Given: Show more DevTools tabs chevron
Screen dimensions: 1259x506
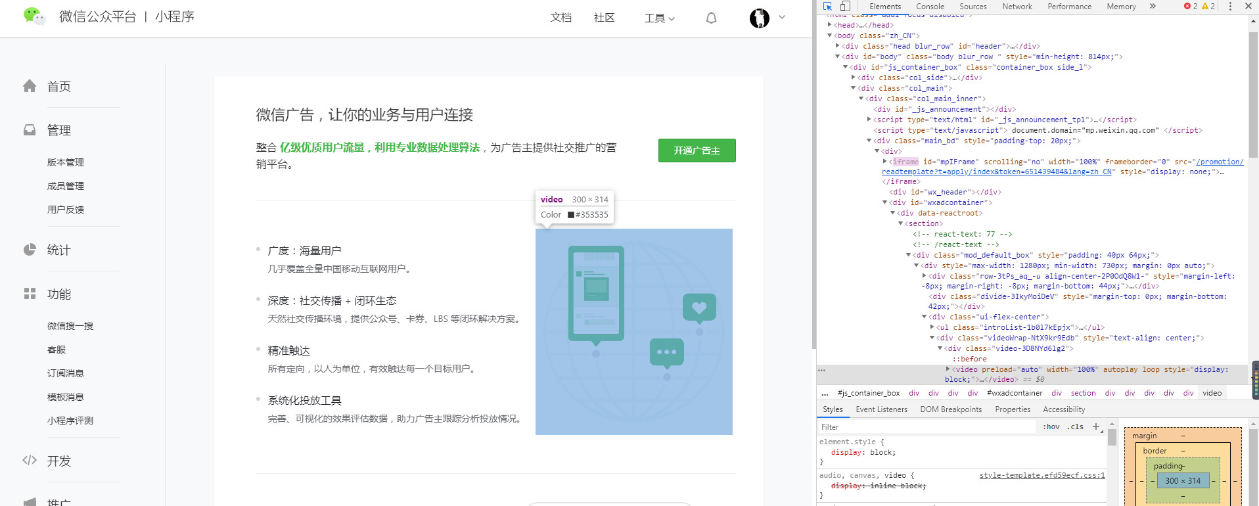Looking at the screenshot, I should click(1153, 7).
